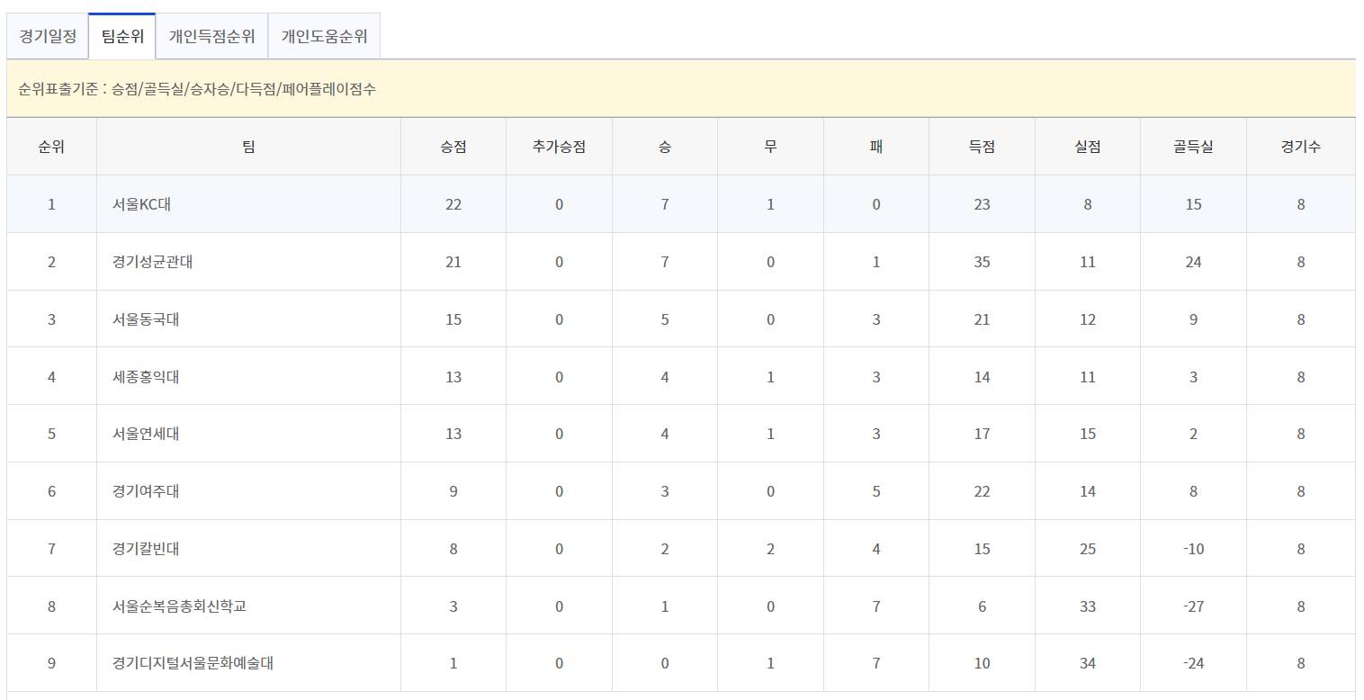Screen dimensions: 1364x700
Task: Click 경기성균관대's goals scored 35
Action: 982,262
